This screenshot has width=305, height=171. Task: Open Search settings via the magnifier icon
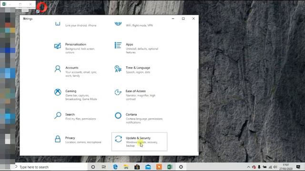click(x=58, y=115)
